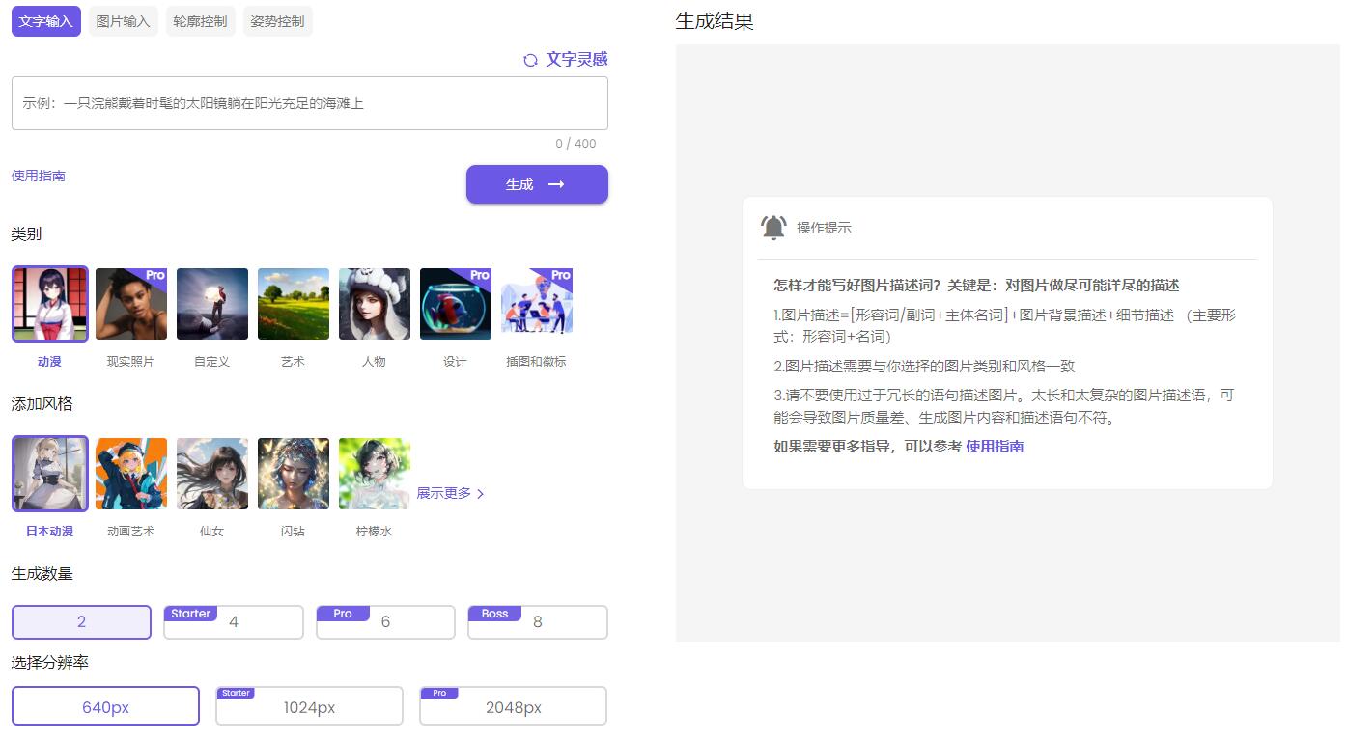Set generation count to 2
Image resolution: width=1347 pixels, height=740 pixels.
click(81, 622)
